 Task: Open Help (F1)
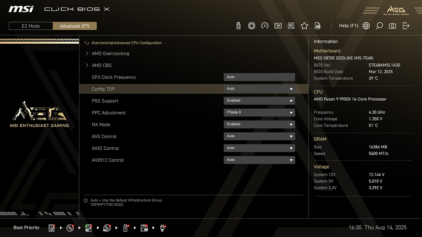pos(348,26)
